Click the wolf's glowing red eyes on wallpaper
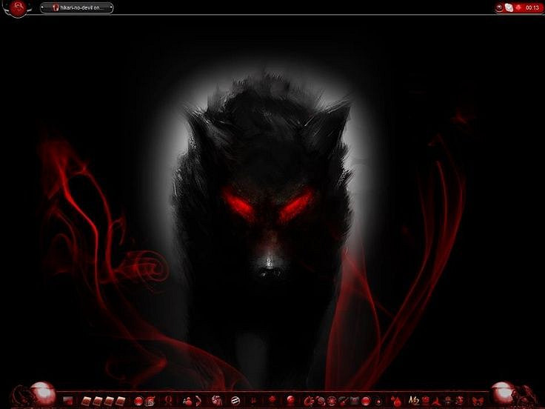 click(x=269, y=204)
